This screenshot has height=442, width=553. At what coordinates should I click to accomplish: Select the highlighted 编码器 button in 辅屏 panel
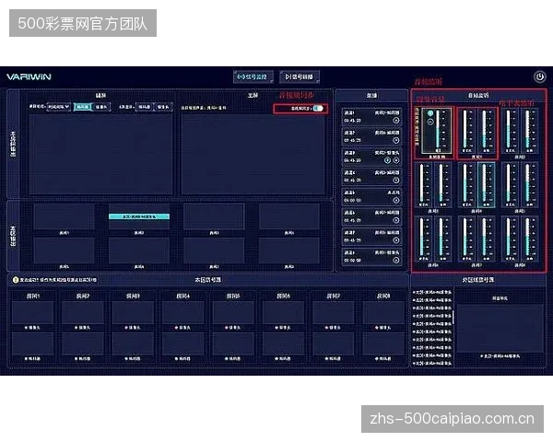coord(83,107)
